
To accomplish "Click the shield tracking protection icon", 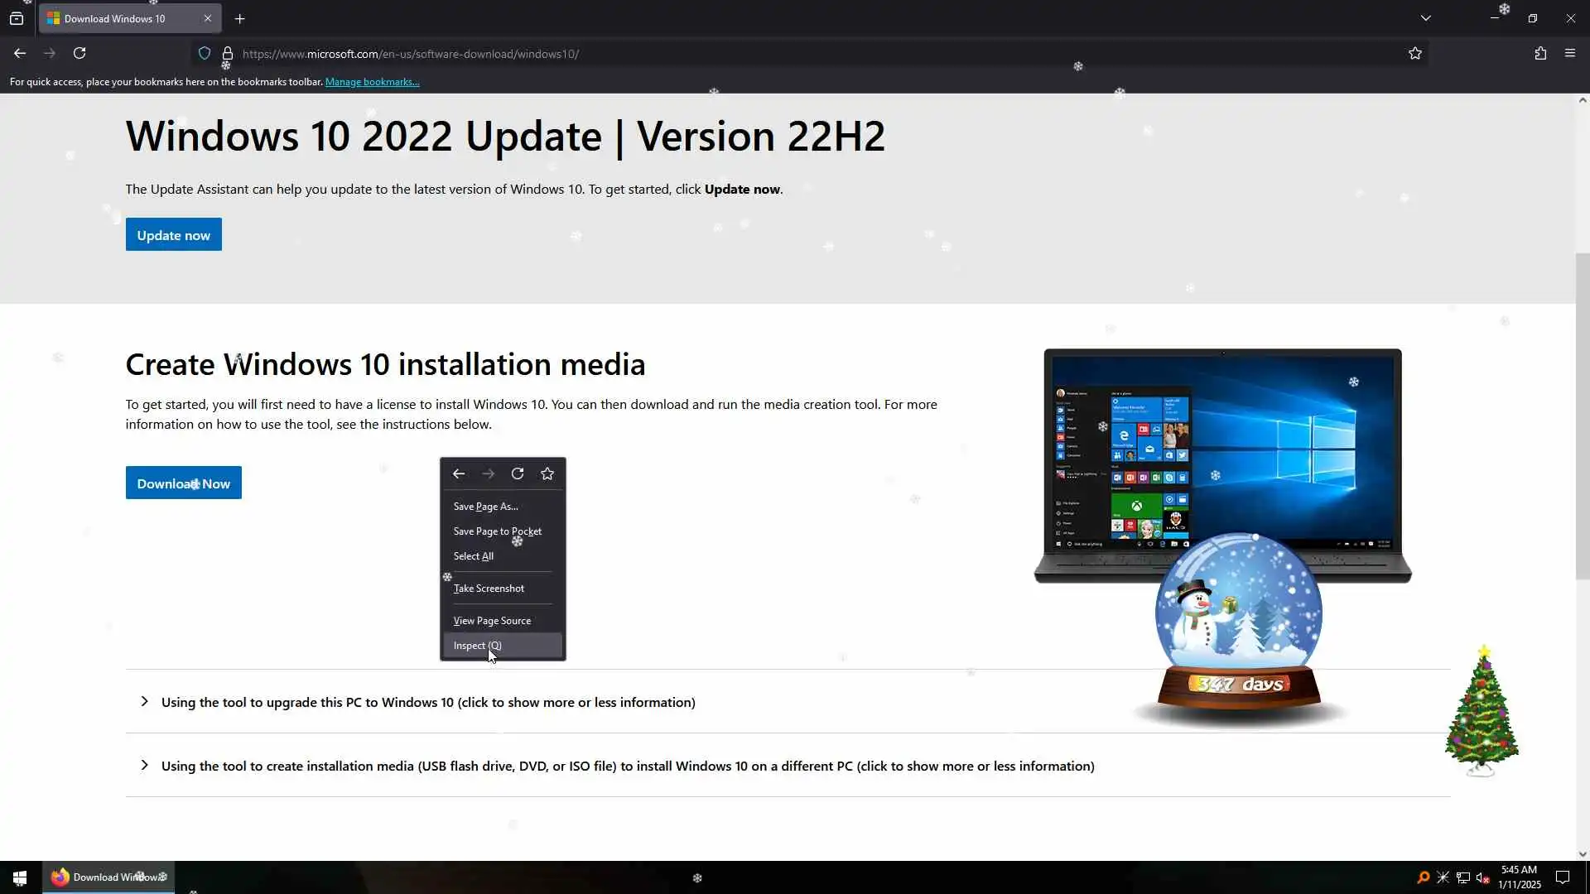I will pos(205,54).
